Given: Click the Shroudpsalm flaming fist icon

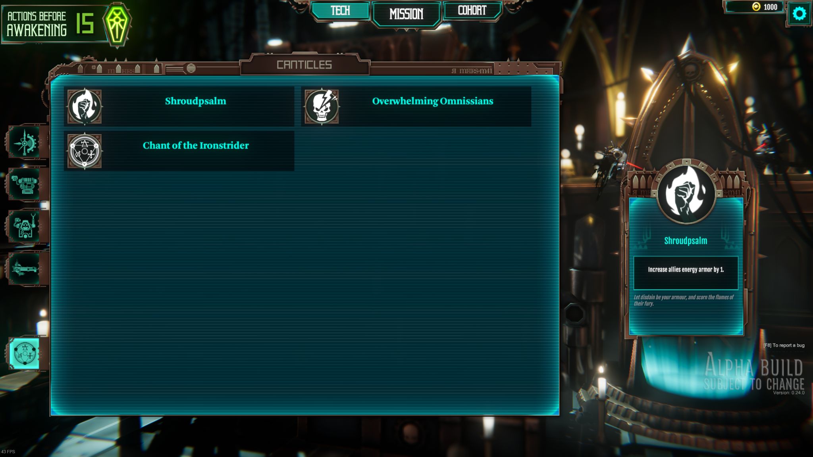Looking at the screenshot, I should pos(85,107).
